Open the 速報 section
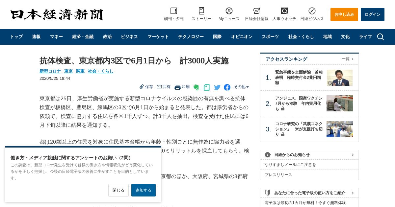This screenshot has width=395, height=207. tap(36, 37)
